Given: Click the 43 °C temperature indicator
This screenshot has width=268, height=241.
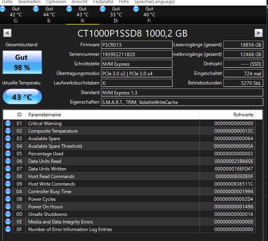Looking at the screenshot, I should click(x=22, y=97).
